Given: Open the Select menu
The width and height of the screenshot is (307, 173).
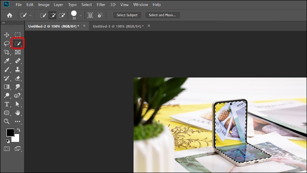Looking at the screenshot, I should 87,5.
